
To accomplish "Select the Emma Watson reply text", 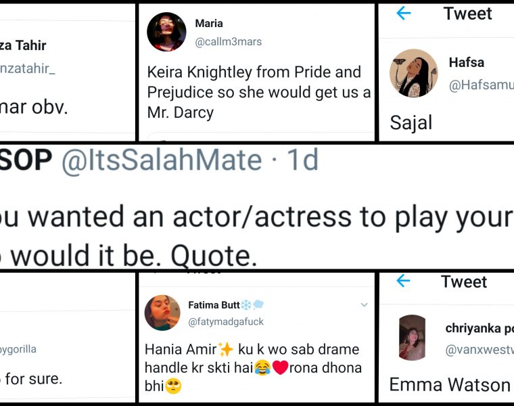I will [449, 384].
